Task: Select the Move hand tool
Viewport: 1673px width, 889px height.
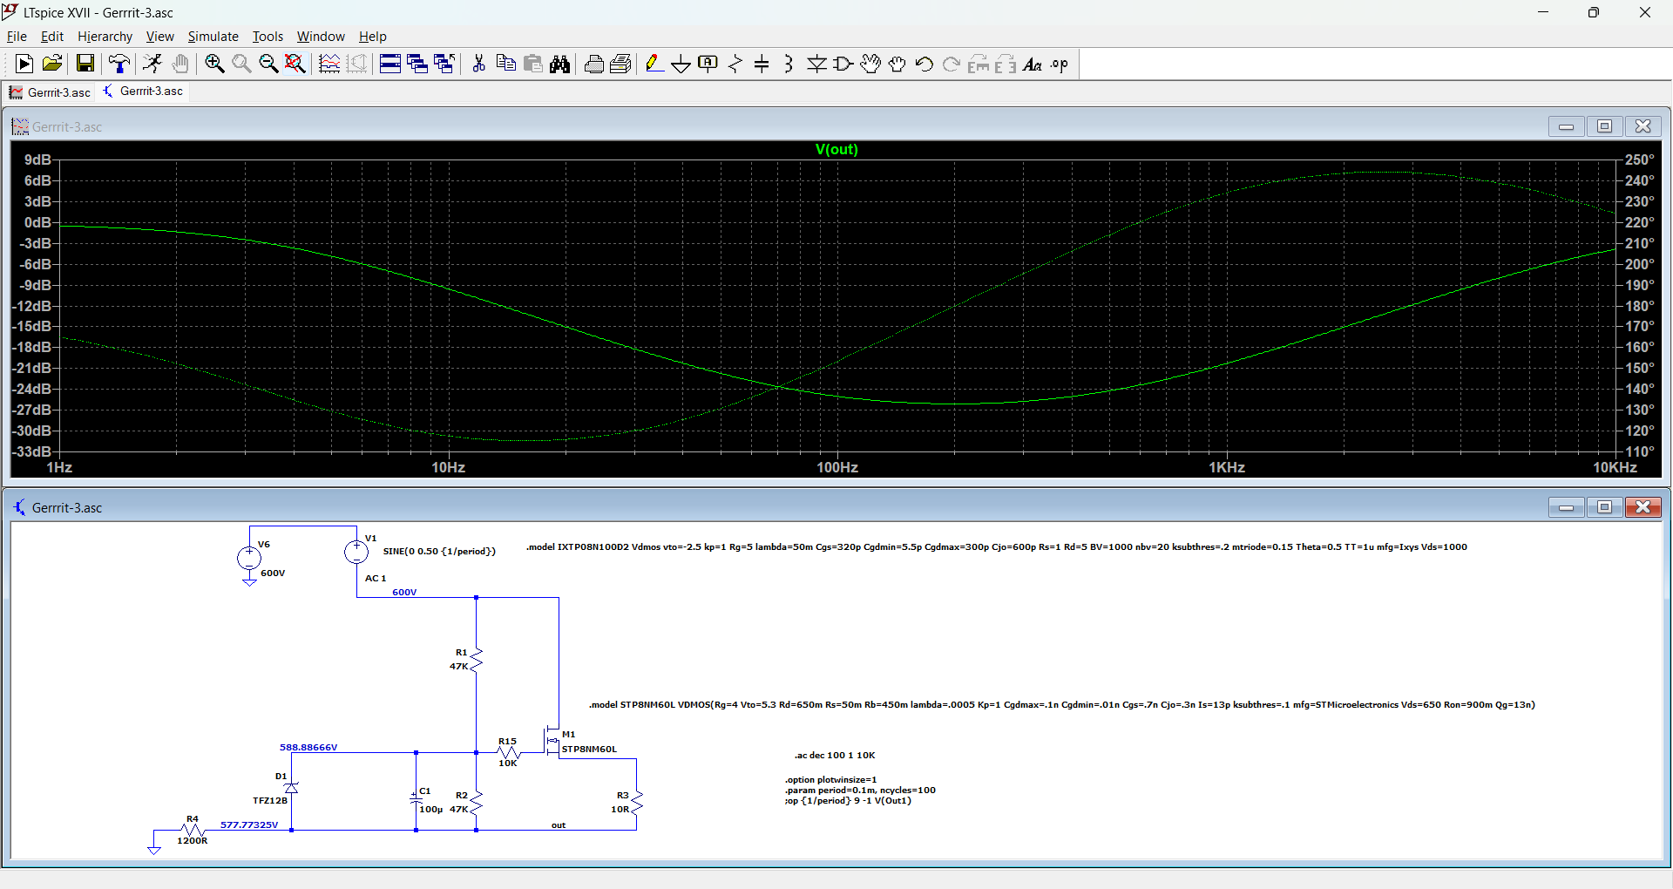Action: point(870,64)
